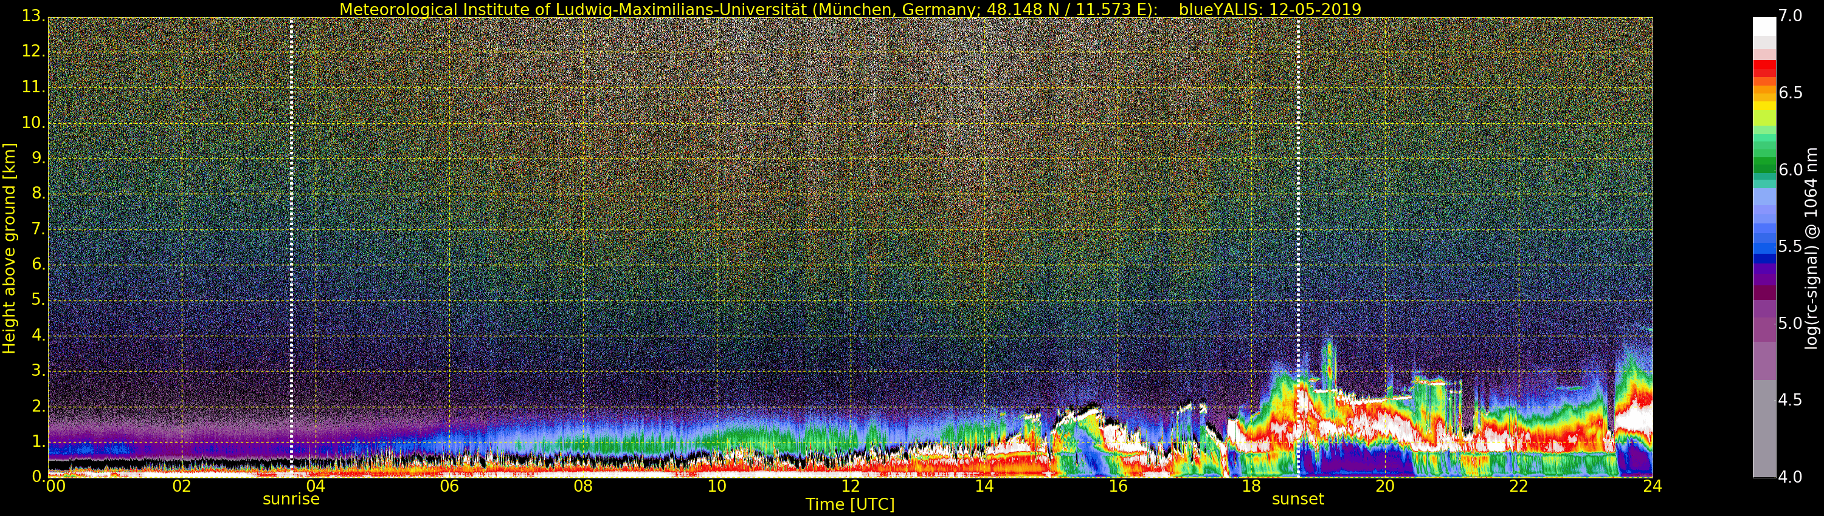
Task: Click the gray colorbar segment near 4.5
Action: click(1764, 429)
